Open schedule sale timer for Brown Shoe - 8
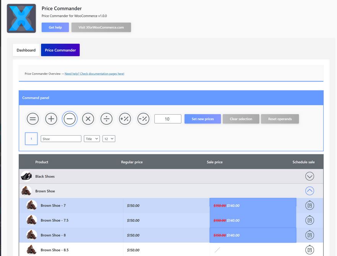This screenshot has width=337, height=256. 309,235
